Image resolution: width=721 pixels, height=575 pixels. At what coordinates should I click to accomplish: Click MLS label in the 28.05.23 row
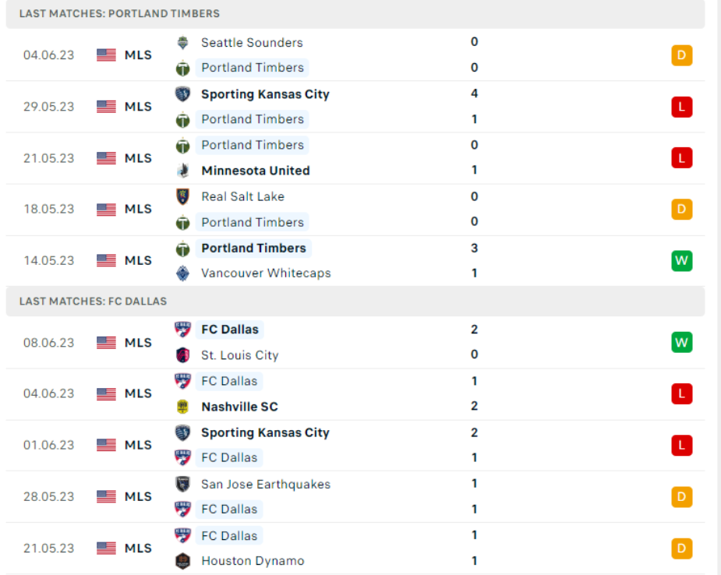pyautogui.click(x=138, y=496)
